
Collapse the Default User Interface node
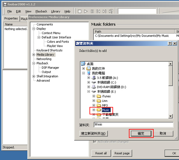[39, 38]
